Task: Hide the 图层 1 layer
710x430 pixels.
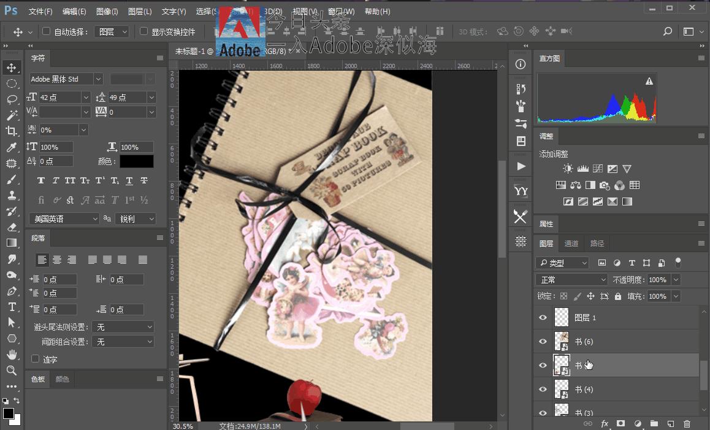Action: click(543, 318)
